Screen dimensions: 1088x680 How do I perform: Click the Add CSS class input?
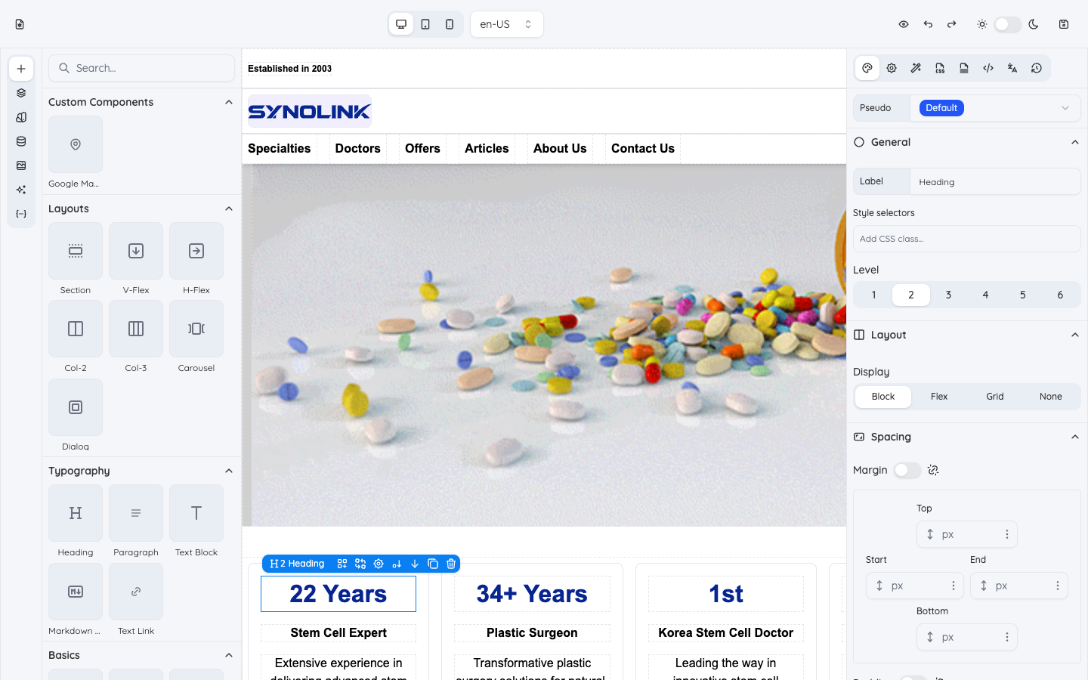[x=967, y=239]
